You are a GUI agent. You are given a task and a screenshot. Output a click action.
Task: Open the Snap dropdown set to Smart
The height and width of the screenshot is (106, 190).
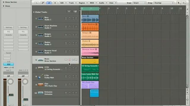click(139, 3)
